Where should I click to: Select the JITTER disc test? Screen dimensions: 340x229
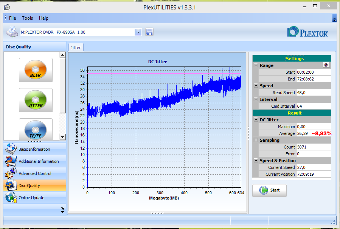tap(36, 100)
